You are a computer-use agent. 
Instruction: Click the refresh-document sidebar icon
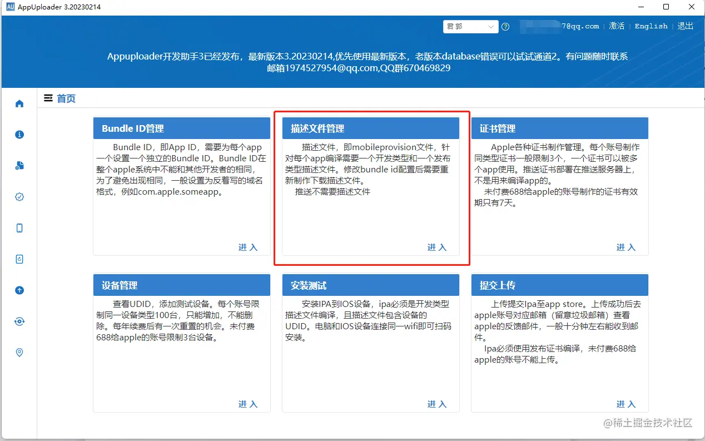click(19, 259)
